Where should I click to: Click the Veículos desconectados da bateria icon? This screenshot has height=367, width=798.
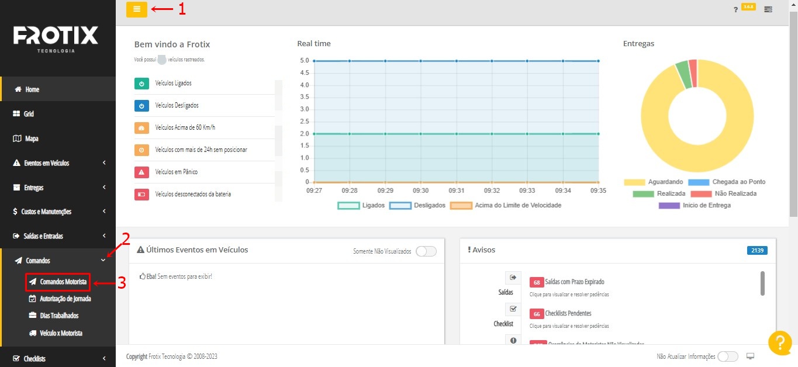[x=141, y=194]
